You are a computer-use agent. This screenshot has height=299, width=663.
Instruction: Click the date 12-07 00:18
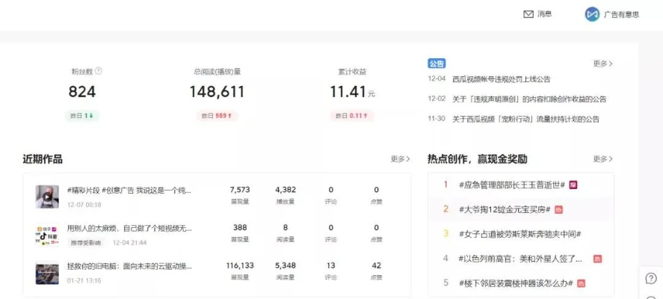coord(84,205)
